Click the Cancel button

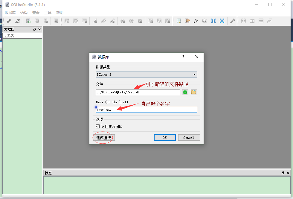click(189, 137)
